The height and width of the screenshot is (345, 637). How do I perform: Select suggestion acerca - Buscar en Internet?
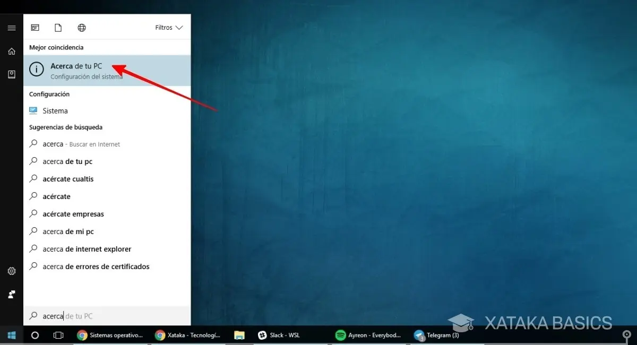[107, 144]
